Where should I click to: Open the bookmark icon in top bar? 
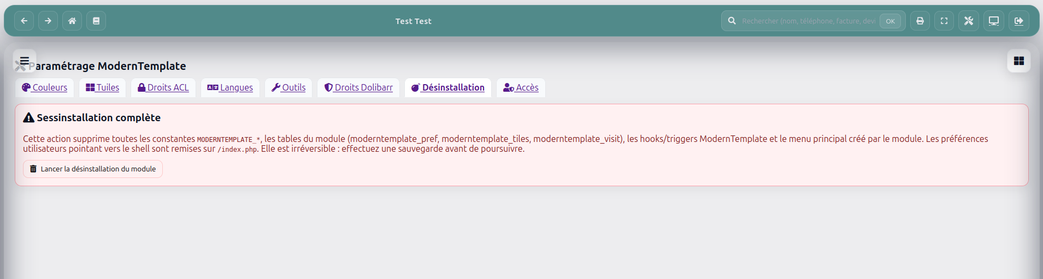click(96, 21)
